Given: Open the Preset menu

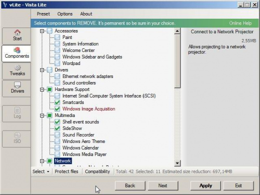Looking at the screenshot, I should coord(43,14).
